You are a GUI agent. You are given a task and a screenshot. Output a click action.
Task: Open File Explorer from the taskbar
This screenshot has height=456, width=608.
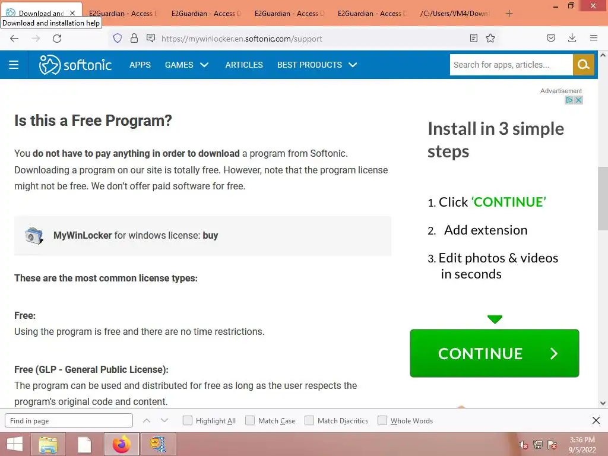point(48,444)
